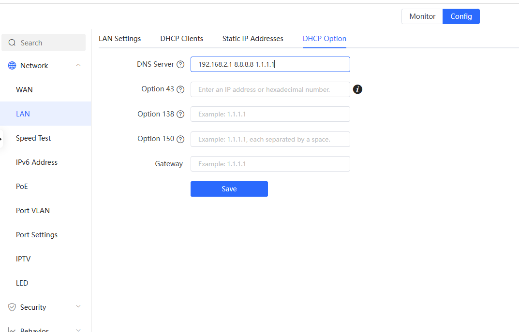Click the Option 43 input field
Viewport: 519px width, 332px height.
270,89
